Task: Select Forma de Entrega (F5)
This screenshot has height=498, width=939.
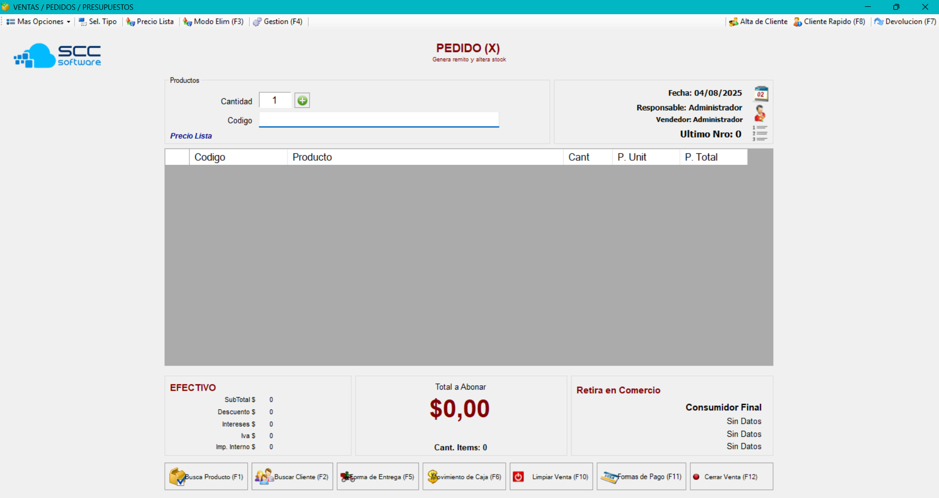Action: coord(378,476)
